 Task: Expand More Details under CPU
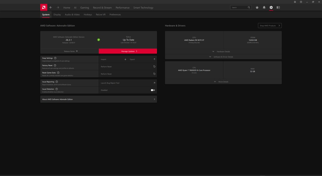click(223, 82)
